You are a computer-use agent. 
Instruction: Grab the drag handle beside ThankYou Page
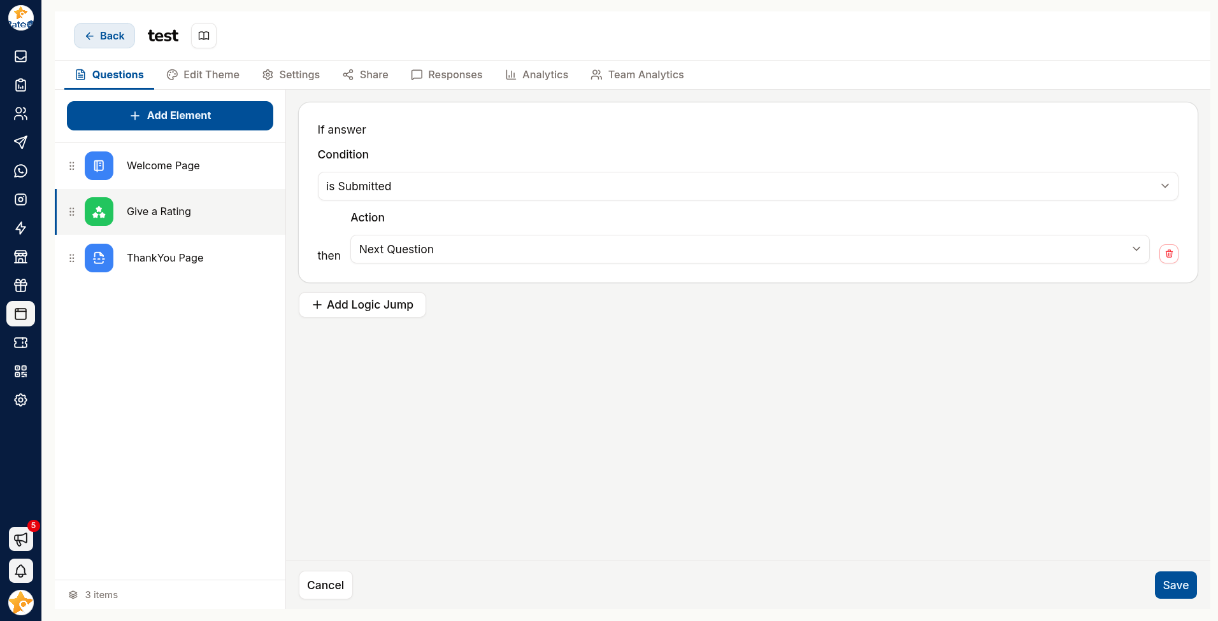point(72,258)
